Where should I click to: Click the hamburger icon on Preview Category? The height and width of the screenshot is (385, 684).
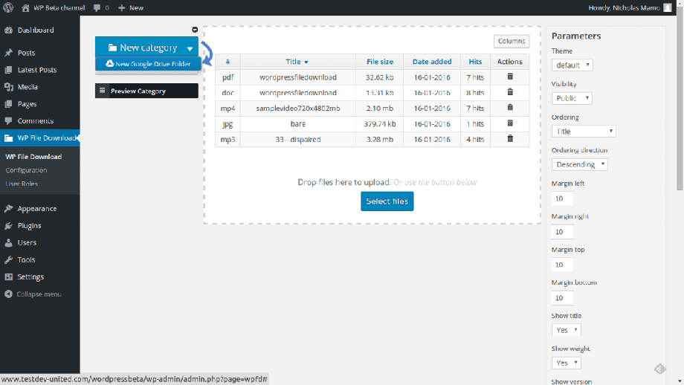point(102,91)
